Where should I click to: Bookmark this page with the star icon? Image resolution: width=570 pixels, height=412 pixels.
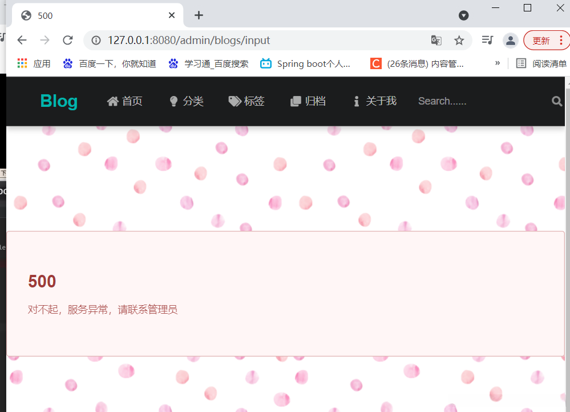pyautogui.click(x=459, y=41)
